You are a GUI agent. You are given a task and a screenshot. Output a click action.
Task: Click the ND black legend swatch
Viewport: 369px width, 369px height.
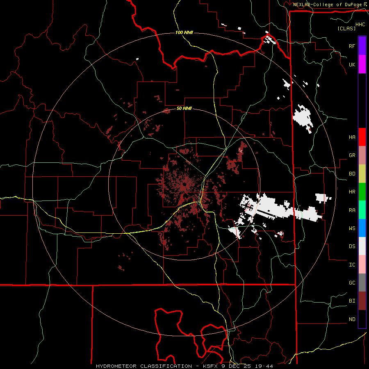coord(362,319)
